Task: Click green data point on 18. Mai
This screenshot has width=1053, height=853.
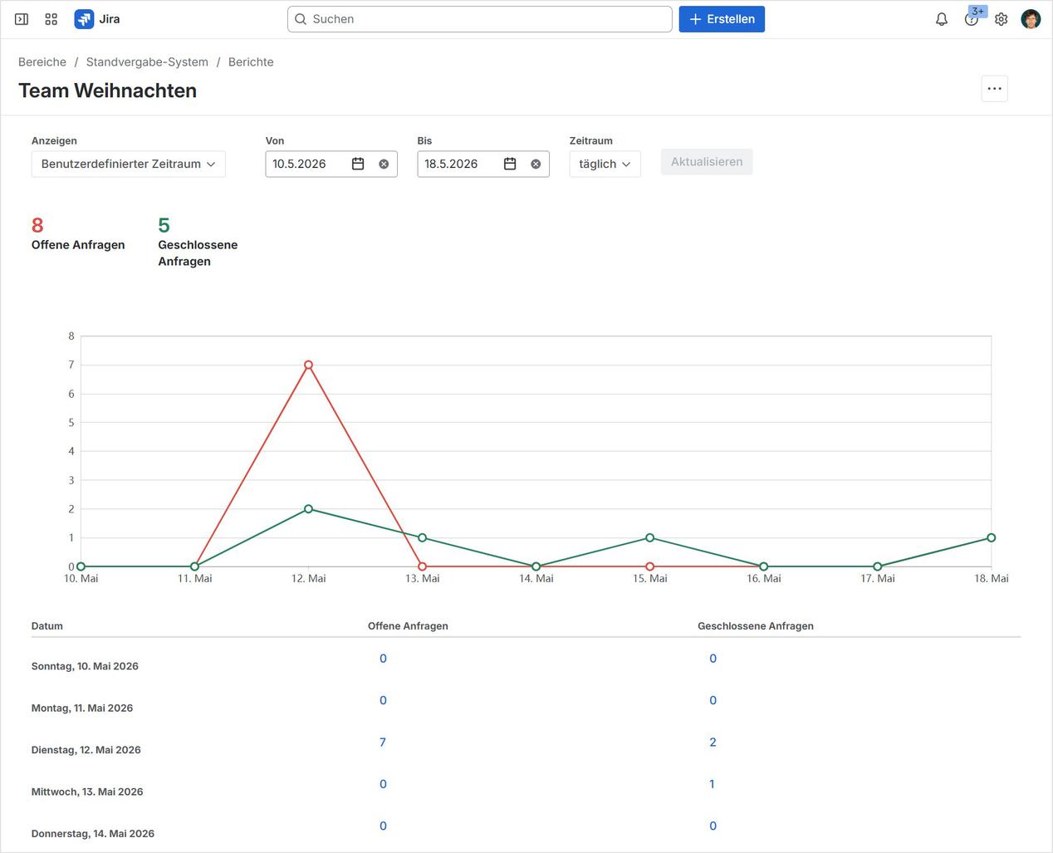Action: coord(991,538)
